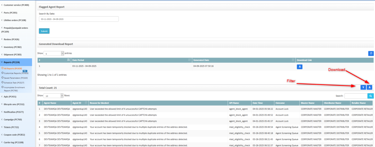
Task: Click the blue search magnifier button
Action: pyautogui.click(x=371, y=96)
